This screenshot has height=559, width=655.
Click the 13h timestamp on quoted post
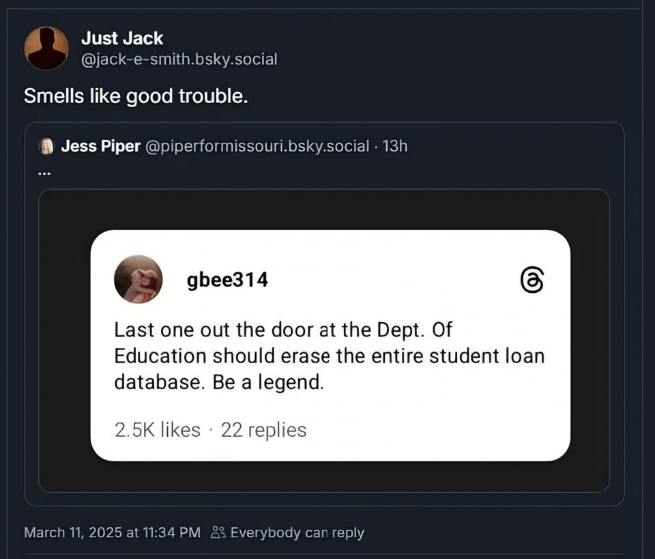395,146
